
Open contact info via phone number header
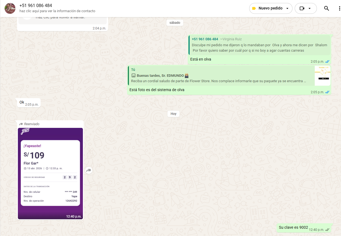point(36,6)
